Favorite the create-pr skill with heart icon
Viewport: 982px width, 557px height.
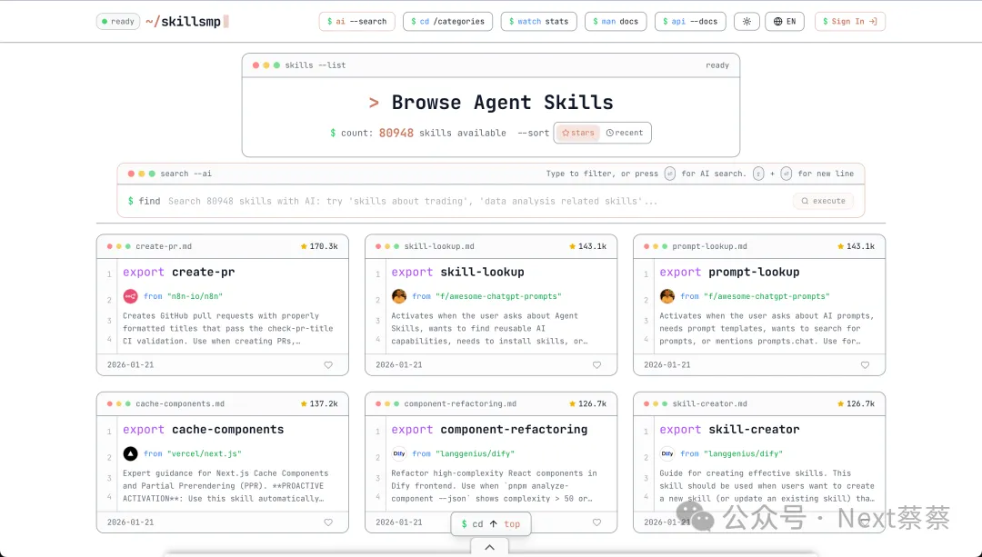point(328,365)
